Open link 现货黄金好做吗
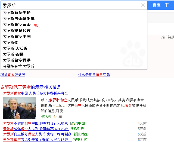Image resolution: width=174 pixels, height=142 pixels. point(13,75)
